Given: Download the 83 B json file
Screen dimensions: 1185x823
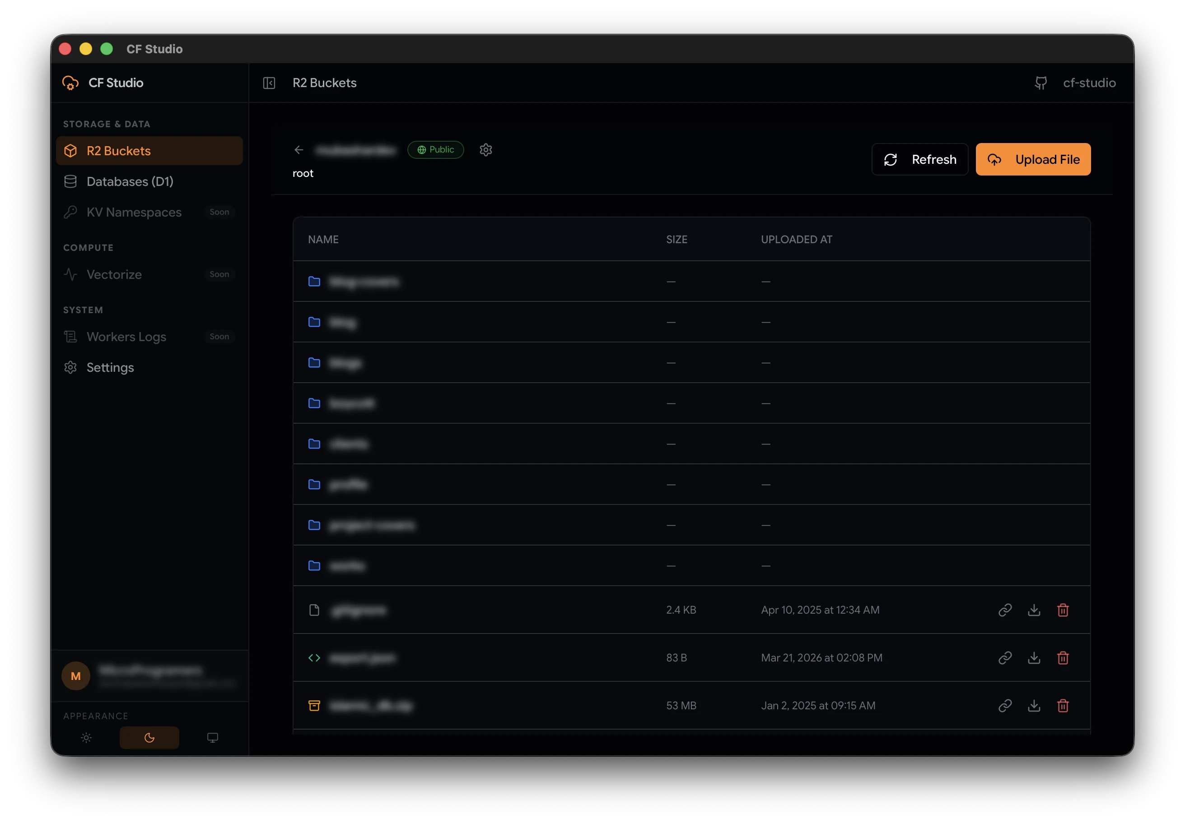Looking at the screenshot, I should click(x=1034, y=658).
